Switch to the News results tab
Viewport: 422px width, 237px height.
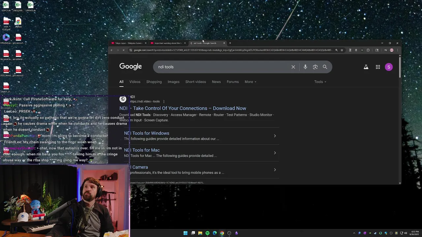[216, 82]
